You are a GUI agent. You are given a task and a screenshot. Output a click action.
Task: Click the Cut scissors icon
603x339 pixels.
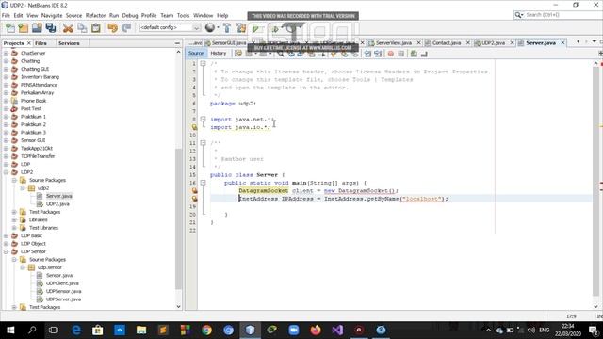pyautogui.click(x=68, y=27)
